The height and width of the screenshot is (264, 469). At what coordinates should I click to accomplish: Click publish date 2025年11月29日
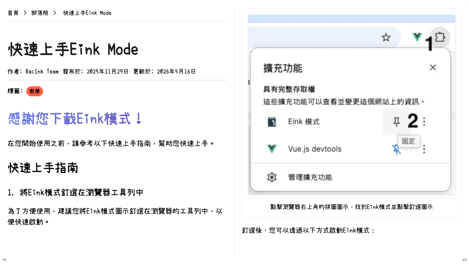tap(107, 72)
